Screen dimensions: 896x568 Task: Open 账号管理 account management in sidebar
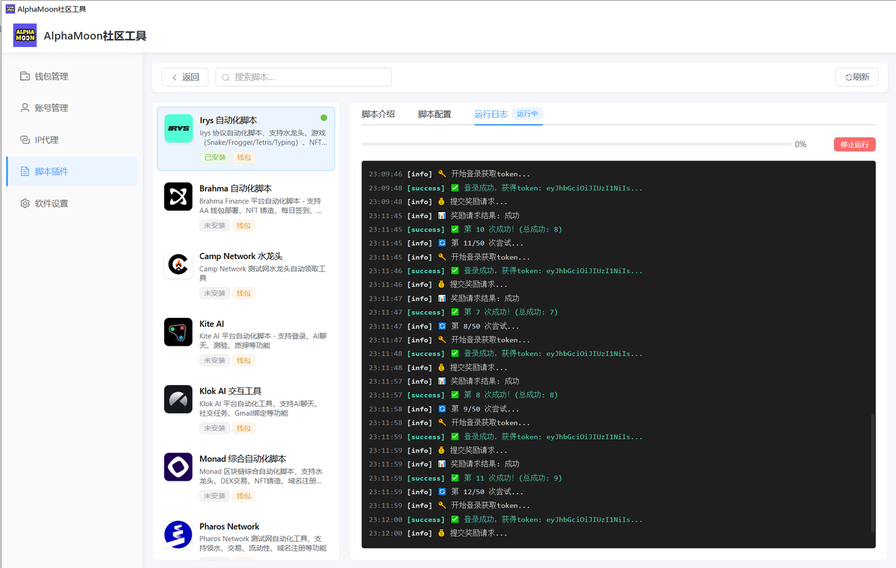72,108
